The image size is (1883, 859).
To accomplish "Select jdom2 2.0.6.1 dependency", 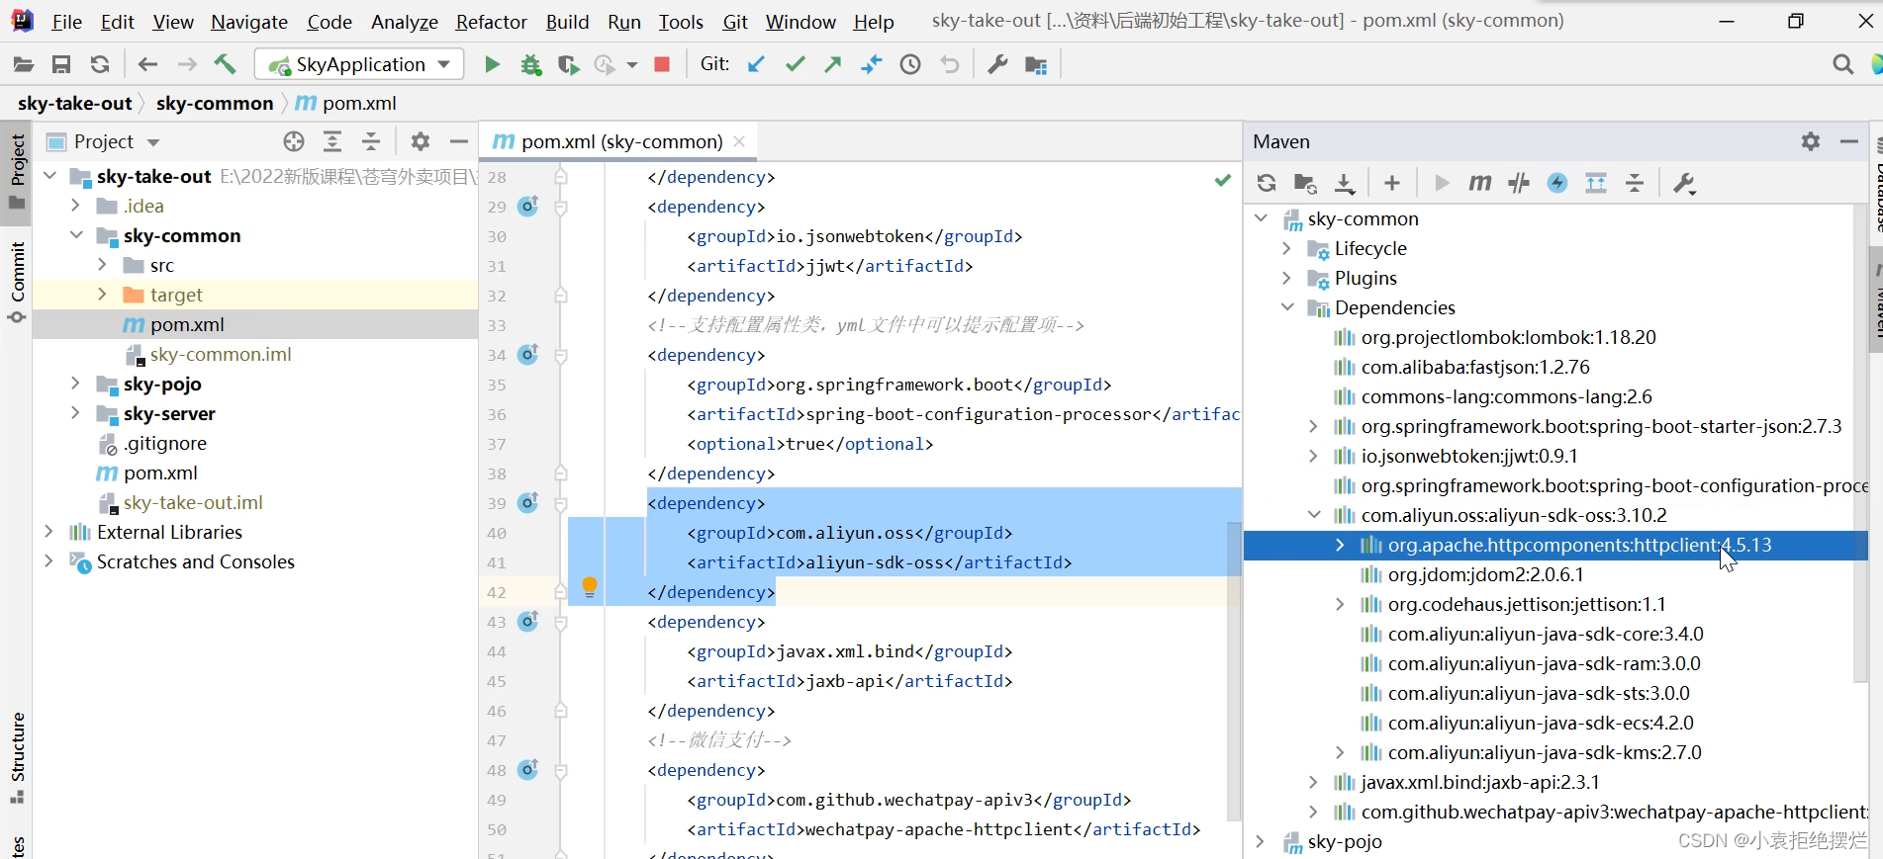I will pos(1485,574).
